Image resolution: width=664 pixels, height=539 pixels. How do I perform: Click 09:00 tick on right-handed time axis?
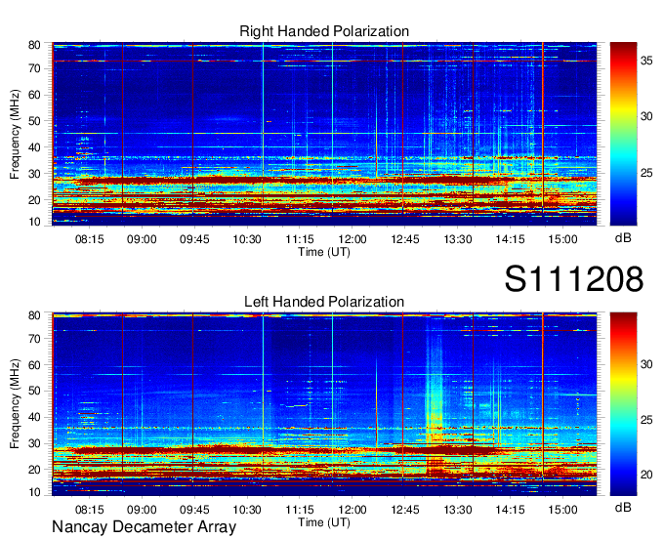click(142, 239)
